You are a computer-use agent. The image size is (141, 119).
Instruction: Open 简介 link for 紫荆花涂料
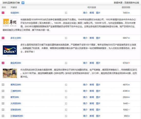click(x=85, y=85)
